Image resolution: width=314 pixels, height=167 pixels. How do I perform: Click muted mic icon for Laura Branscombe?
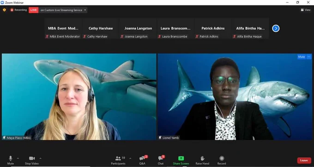159,36
